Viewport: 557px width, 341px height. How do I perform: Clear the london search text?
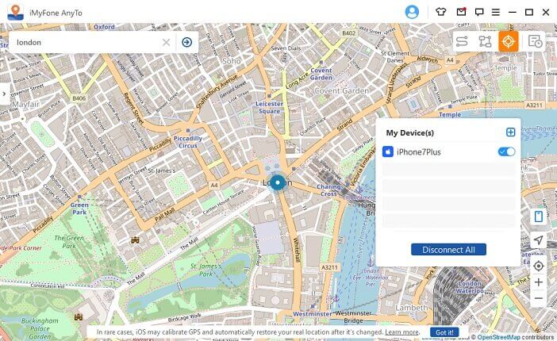166,42
